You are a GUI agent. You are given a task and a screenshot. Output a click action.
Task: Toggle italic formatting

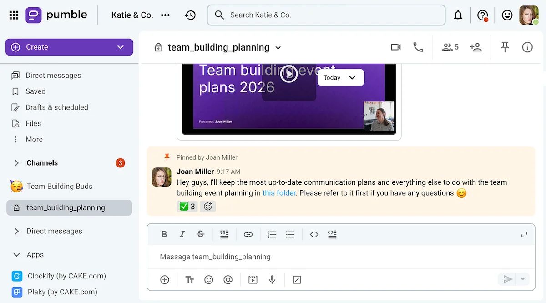tap(182, 234)
